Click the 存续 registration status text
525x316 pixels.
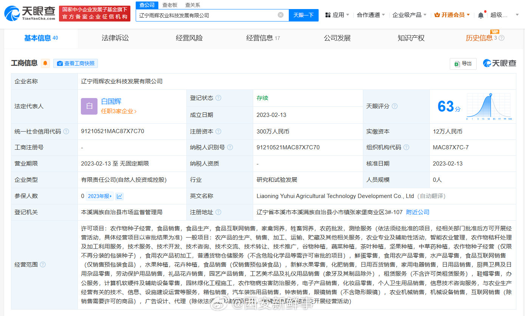pyautogui.click(x=262, y=98)
